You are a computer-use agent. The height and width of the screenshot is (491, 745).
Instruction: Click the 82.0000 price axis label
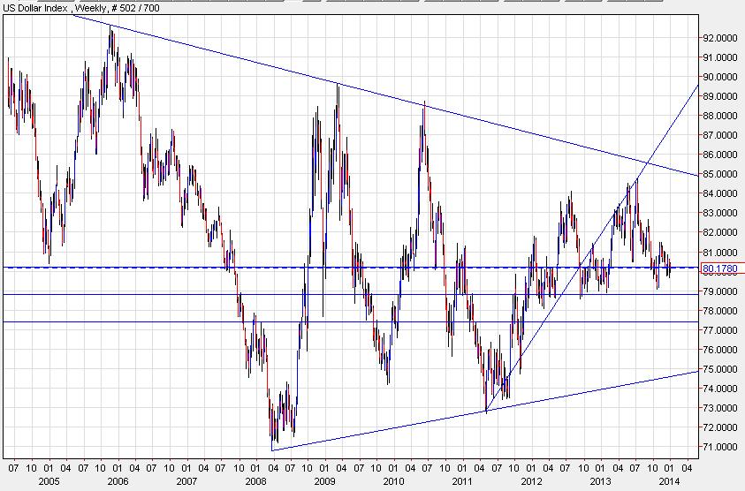pyautogui.click(x=720, y=232)
